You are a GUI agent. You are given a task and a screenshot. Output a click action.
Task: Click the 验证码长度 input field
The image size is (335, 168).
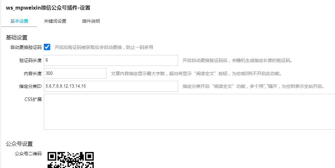pyautogui.click(x=111, y=60)
